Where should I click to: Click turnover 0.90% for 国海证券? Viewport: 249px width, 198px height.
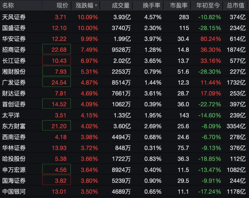coord(153,181)
